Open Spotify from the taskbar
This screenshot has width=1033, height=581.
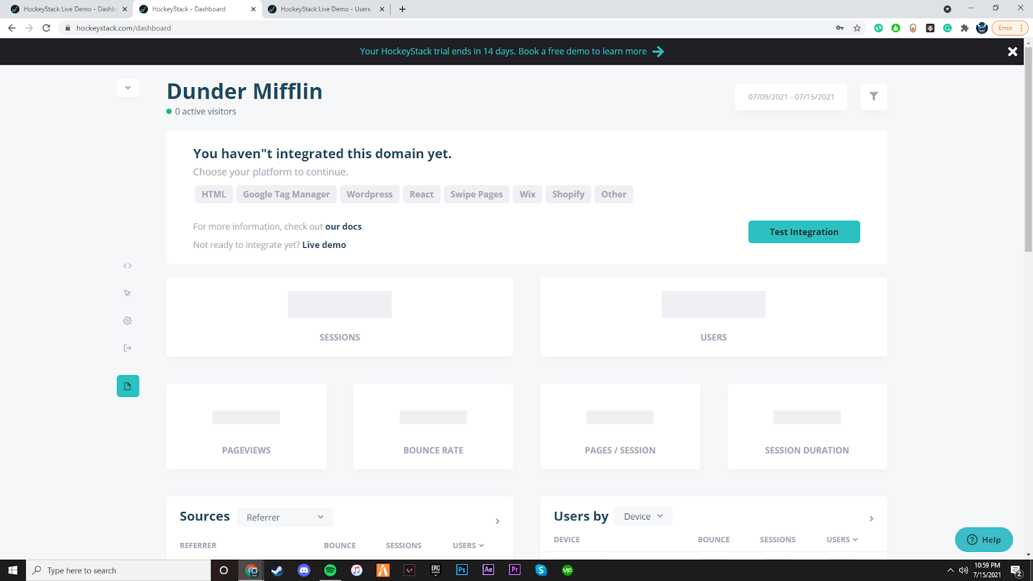point(330,570)
